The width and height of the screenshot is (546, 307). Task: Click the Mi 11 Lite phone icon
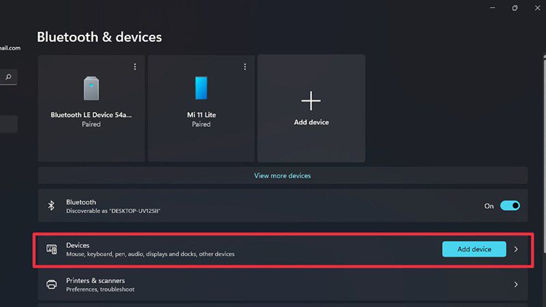tap(201, 88)
